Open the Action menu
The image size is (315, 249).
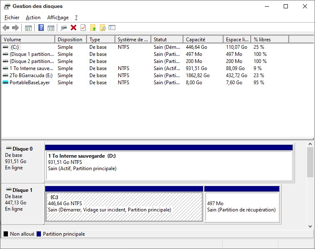coord(33,18)
